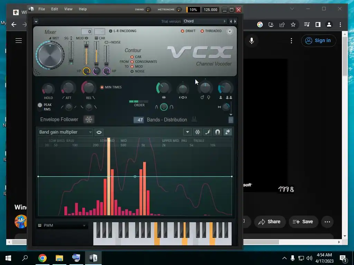Click the curve pencil icon in graph toolbar
Viewport: 354px width, 265px height.
pos(207,132)
